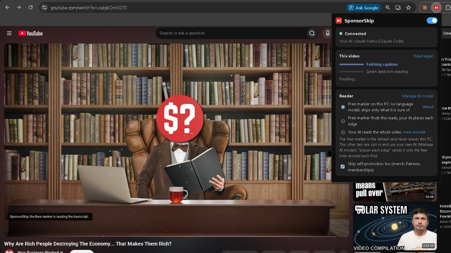Click the "Reading..." status text
451x253 pixels.
tap(348, 79)
